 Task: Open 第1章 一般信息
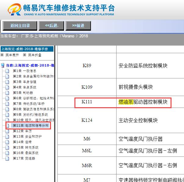click(24, 71)
